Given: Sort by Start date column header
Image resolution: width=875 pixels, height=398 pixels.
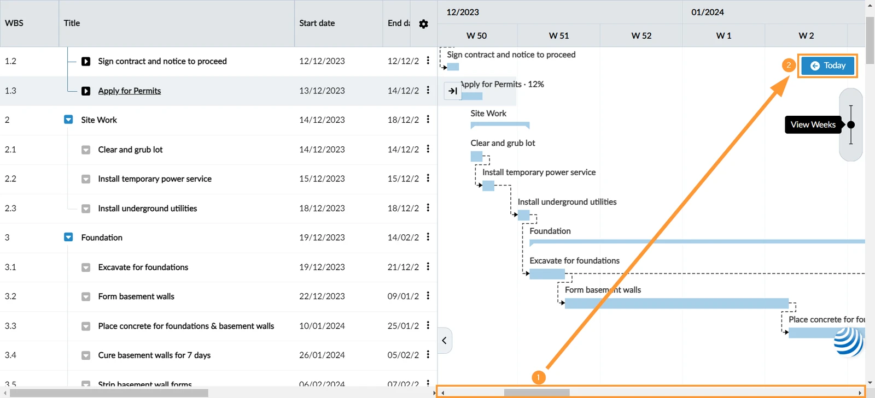Looking at the screenshot, I should pyautogui.click(x=317, y=23).
